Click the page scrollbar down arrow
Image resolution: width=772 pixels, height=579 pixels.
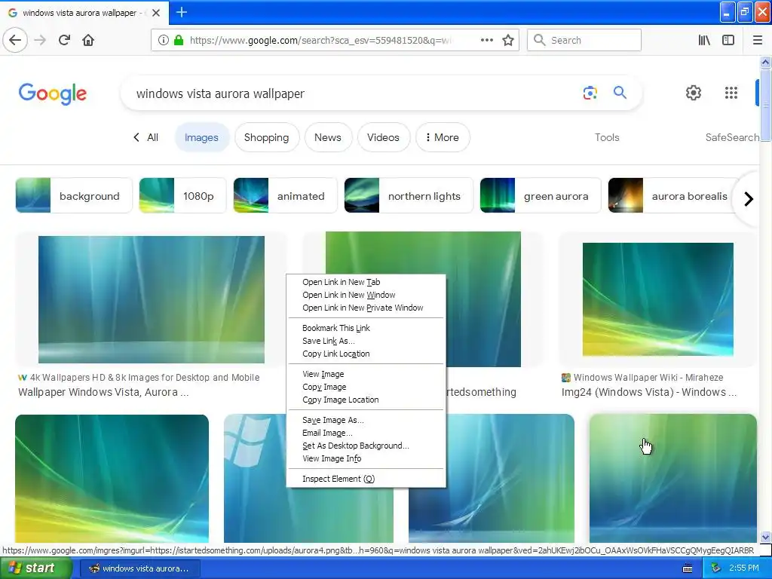coord(765,537)
